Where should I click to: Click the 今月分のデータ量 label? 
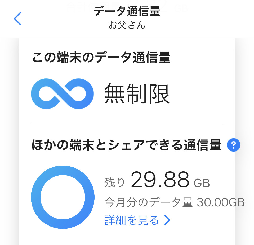[148, 203]
